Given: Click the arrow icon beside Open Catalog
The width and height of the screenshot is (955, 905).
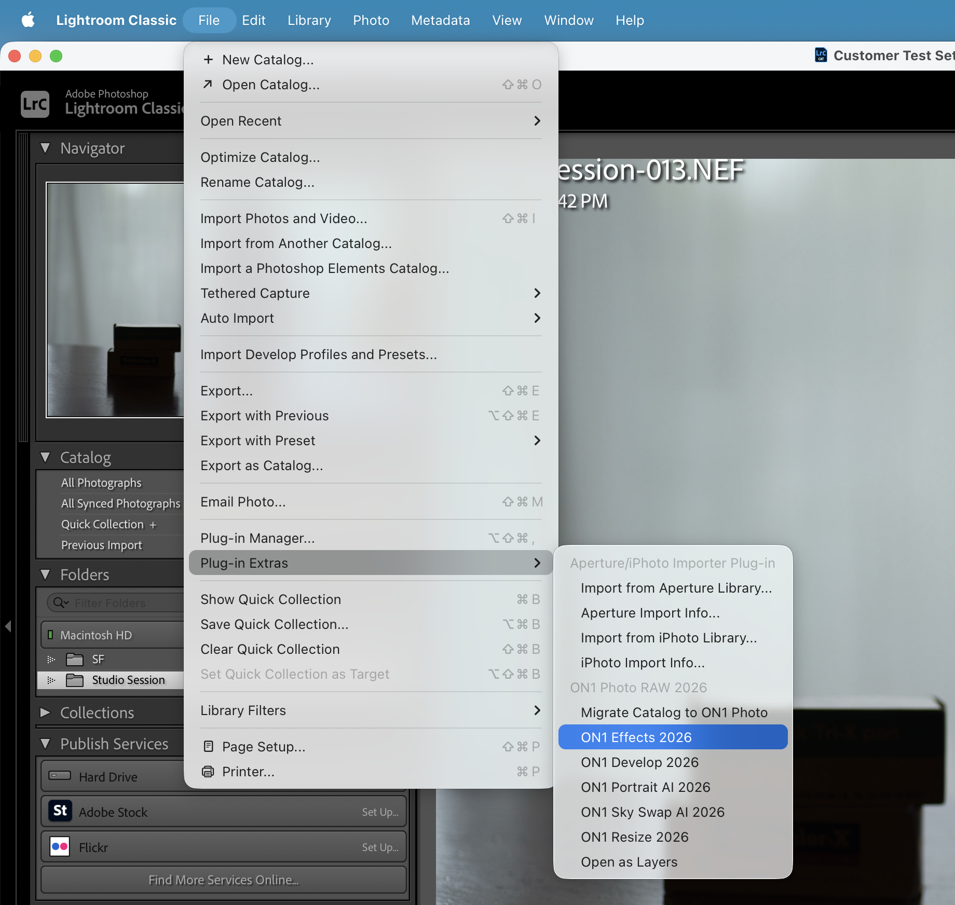Looking at the screenshot, I should 208,84.
